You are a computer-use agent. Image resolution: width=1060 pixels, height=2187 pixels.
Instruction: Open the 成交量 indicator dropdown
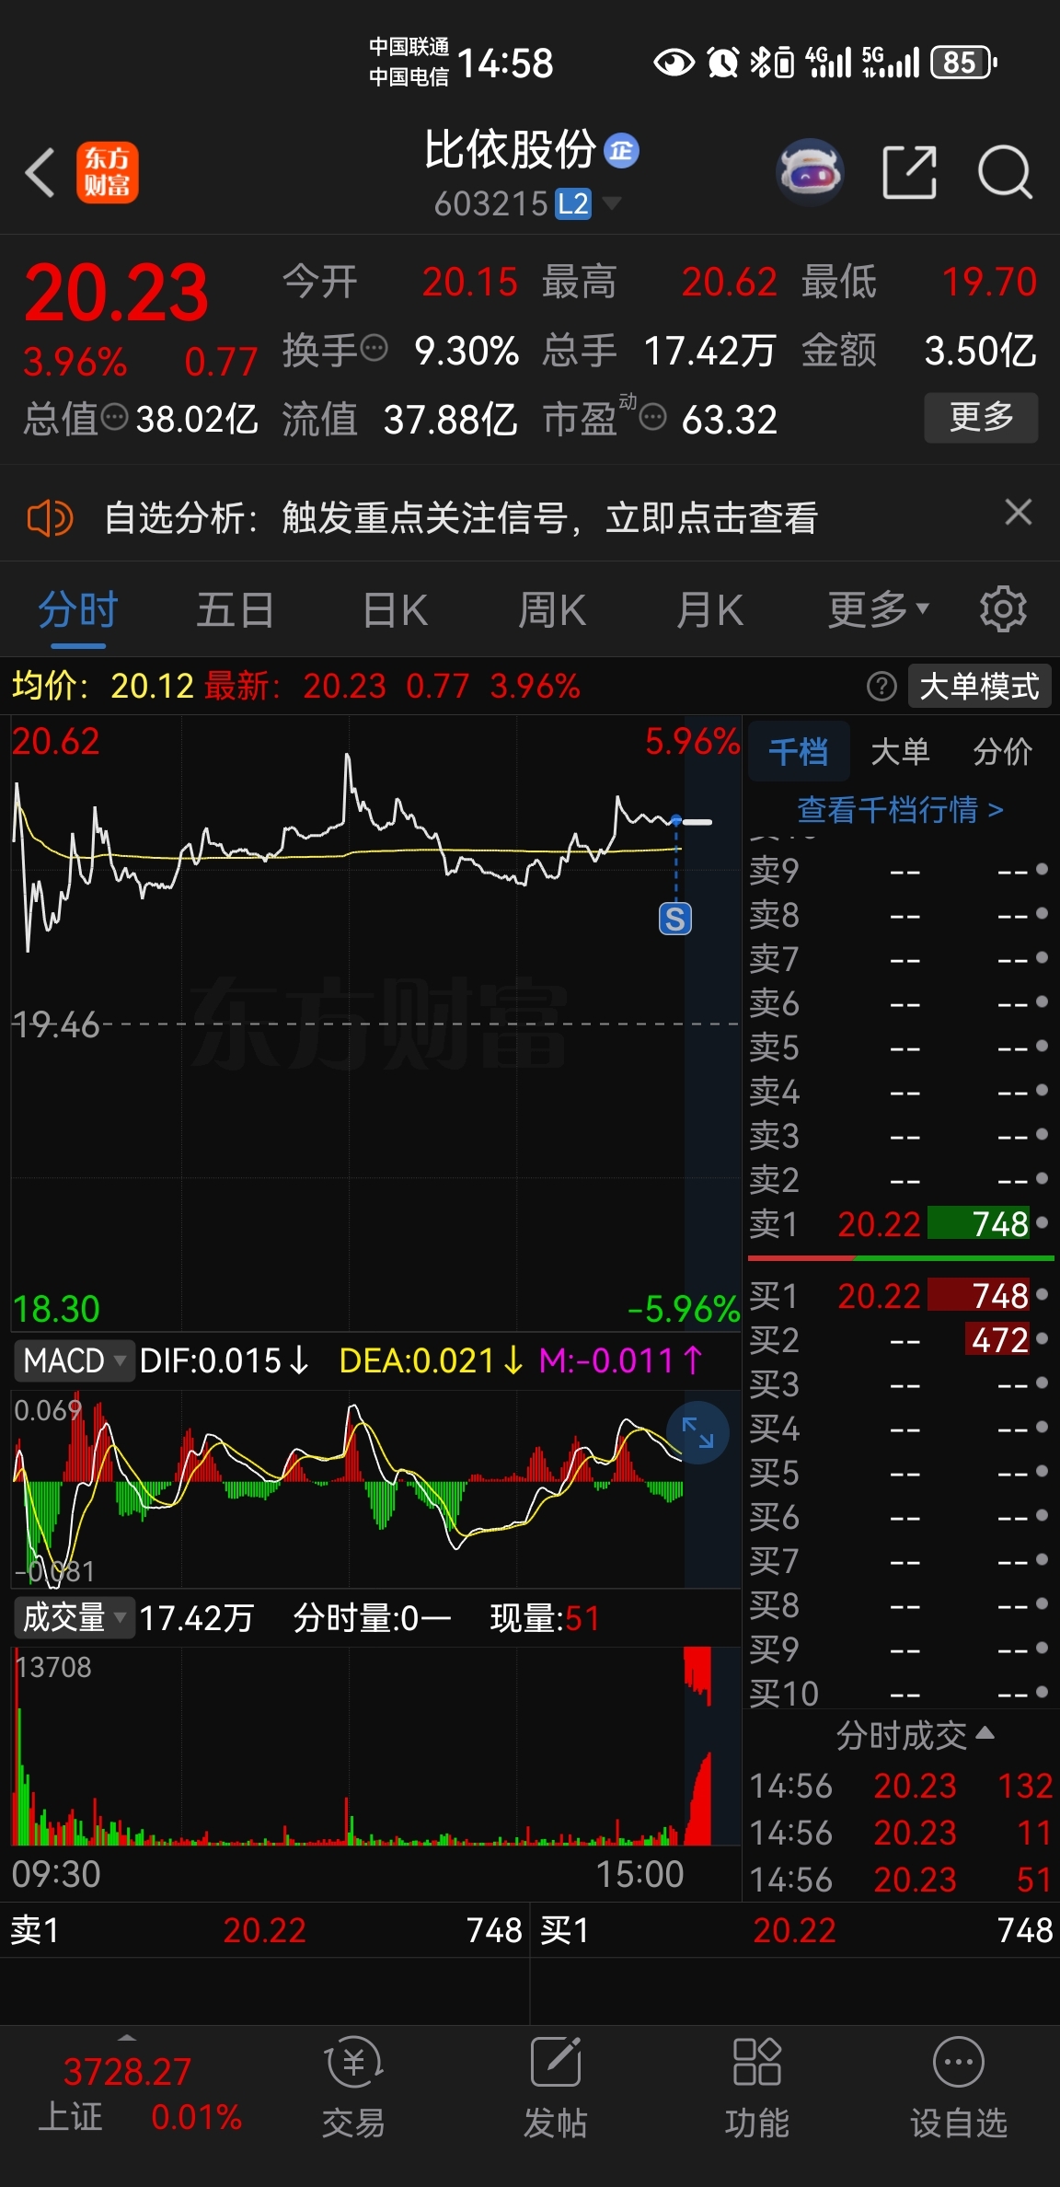pos(74,1617)
